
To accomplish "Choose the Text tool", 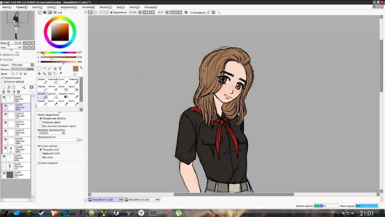I will [60, 68].
